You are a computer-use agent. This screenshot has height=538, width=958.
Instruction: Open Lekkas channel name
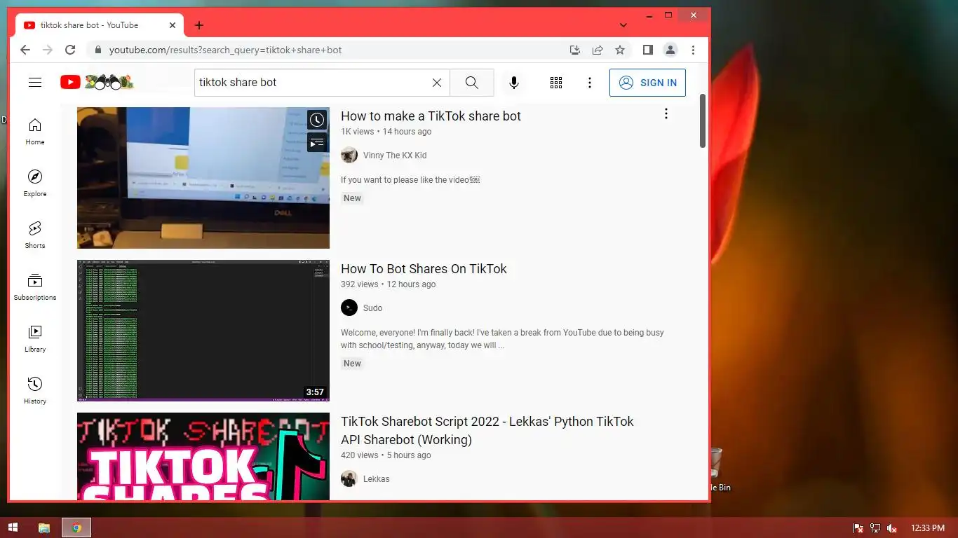[x=376, y=479]
